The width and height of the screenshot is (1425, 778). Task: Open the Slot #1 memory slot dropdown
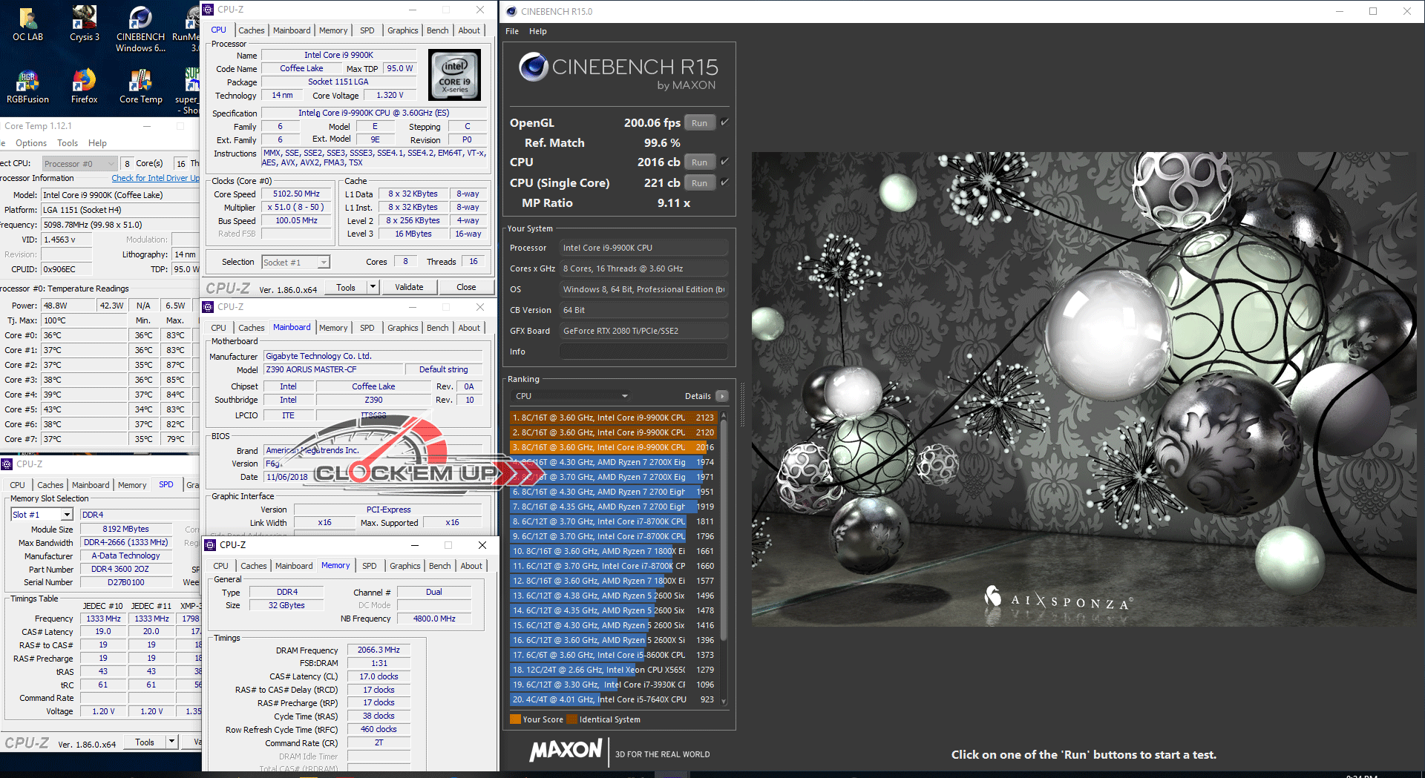pos(67,515)
